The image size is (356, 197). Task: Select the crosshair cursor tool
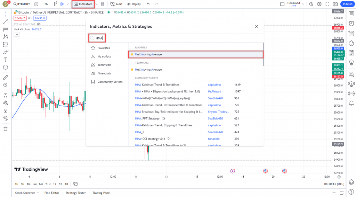6,14
